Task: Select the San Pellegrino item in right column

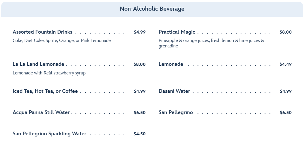Action: (x=176, y=112)
